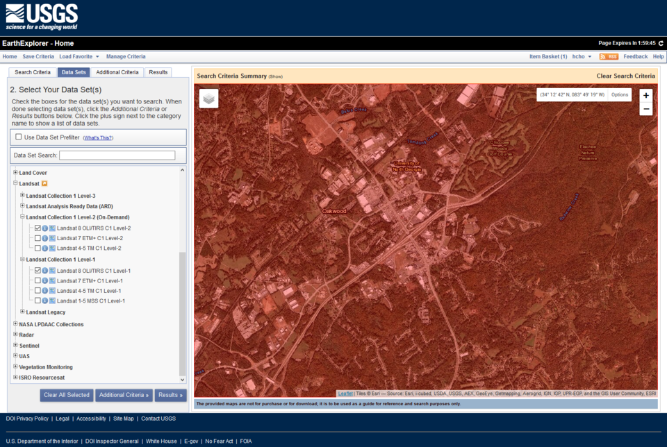This screenshot has width=667, height=447.
Task: Zoom in with the plus icon on the map
Action: (645, 95)
